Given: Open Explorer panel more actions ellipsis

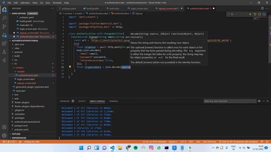Looking at the screenshot, I should click(x=53, y=8).
